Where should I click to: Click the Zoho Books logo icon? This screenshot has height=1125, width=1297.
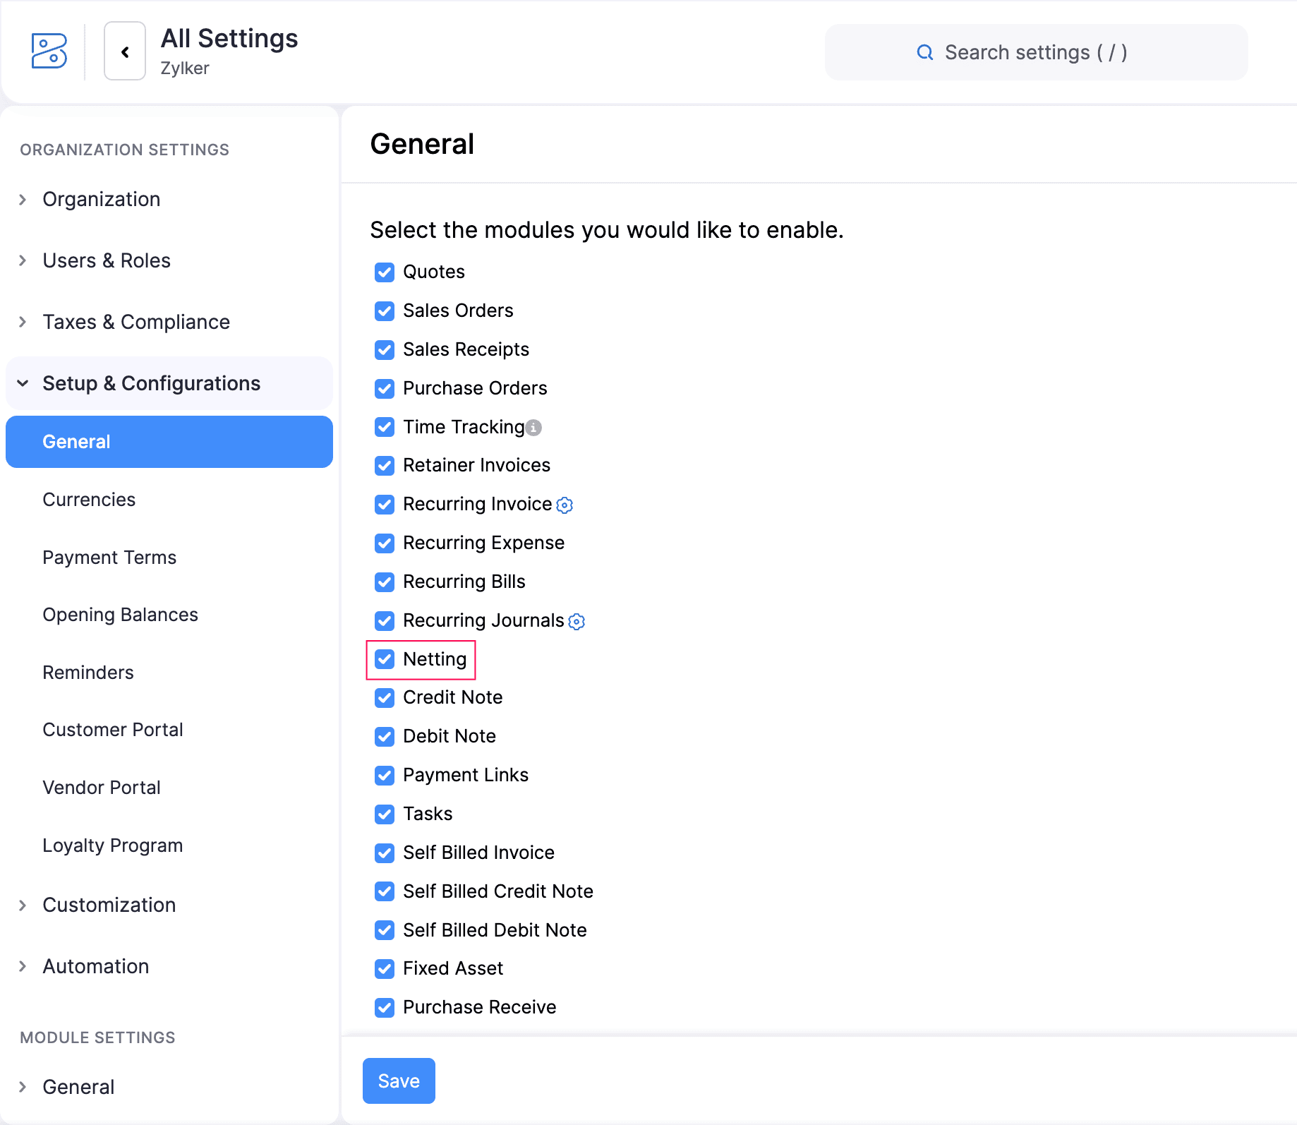click(x=49, y=52)
